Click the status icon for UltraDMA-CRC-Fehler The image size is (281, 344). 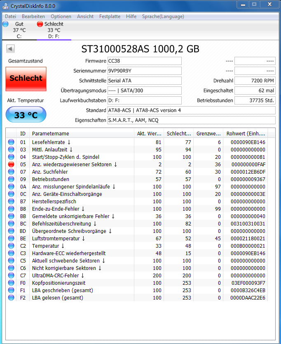pyautogui.click(x=11, y=276)
